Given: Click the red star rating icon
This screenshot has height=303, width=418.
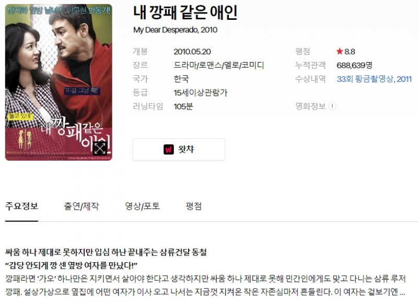Looking at the screenshot, I should [339, 51].
